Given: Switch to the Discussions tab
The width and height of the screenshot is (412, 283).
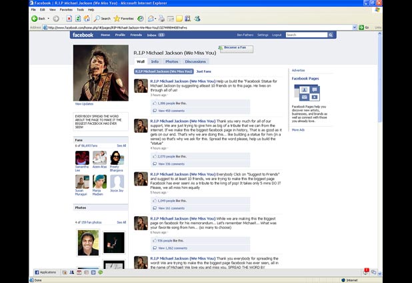Looking at the screenshot, I should tap(195, 61).
